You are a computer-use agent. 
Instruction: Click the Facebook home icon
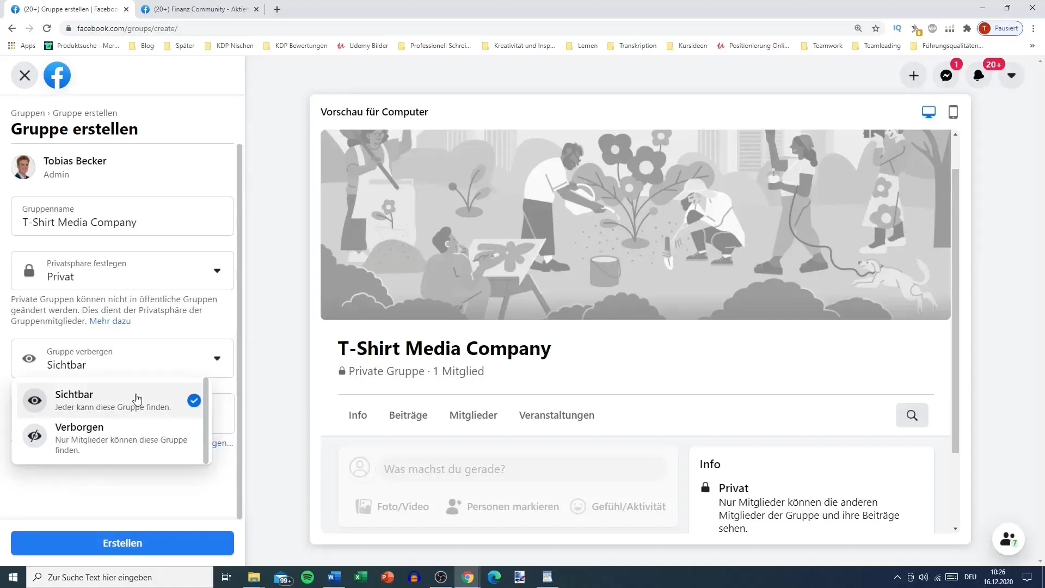pyautogui.click(x=57, y=75)
